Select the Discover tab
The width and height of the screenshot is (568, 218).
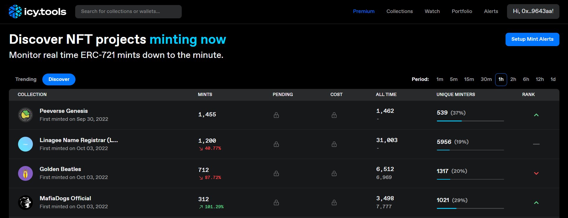59,79
